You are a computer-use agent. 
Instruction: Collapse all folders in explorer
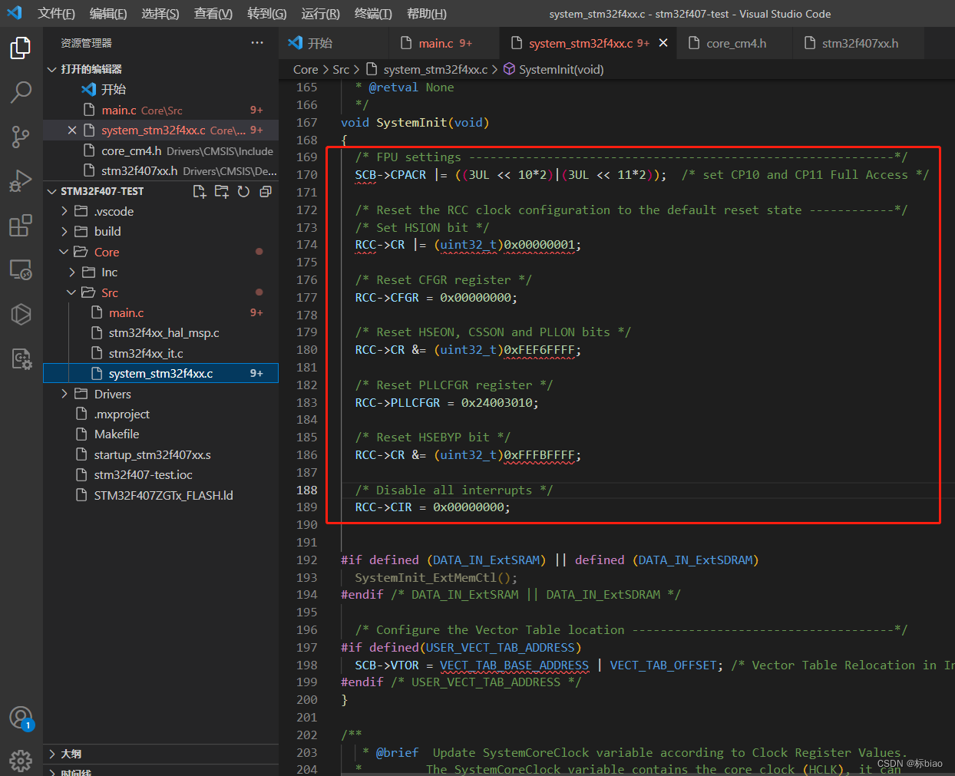click(266, 191)
